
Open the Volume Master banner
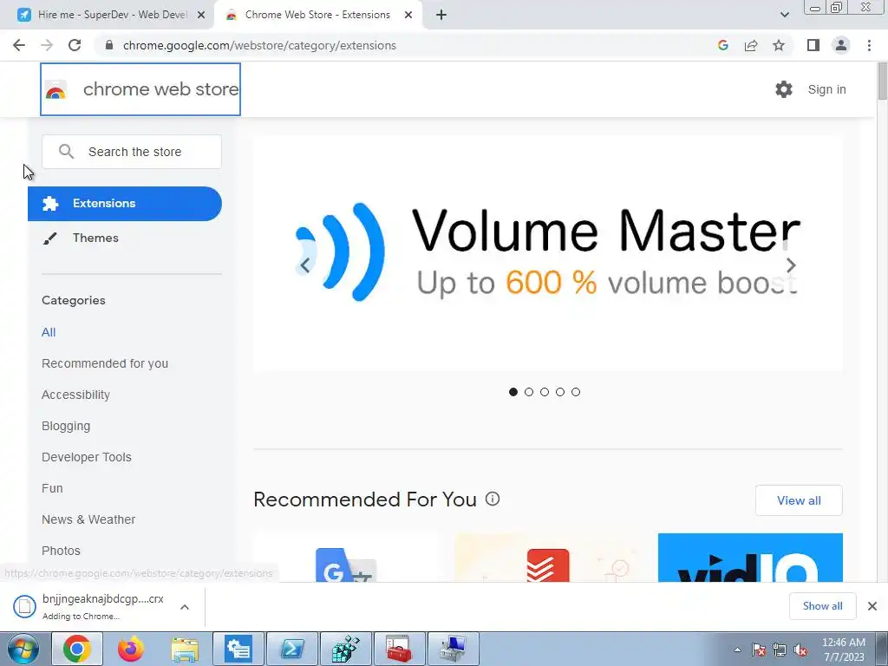[548, 252]
